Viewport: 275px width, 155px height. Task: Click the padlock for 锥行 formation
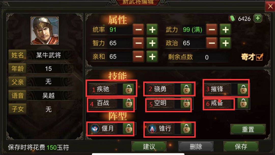[x=186, y=129]
